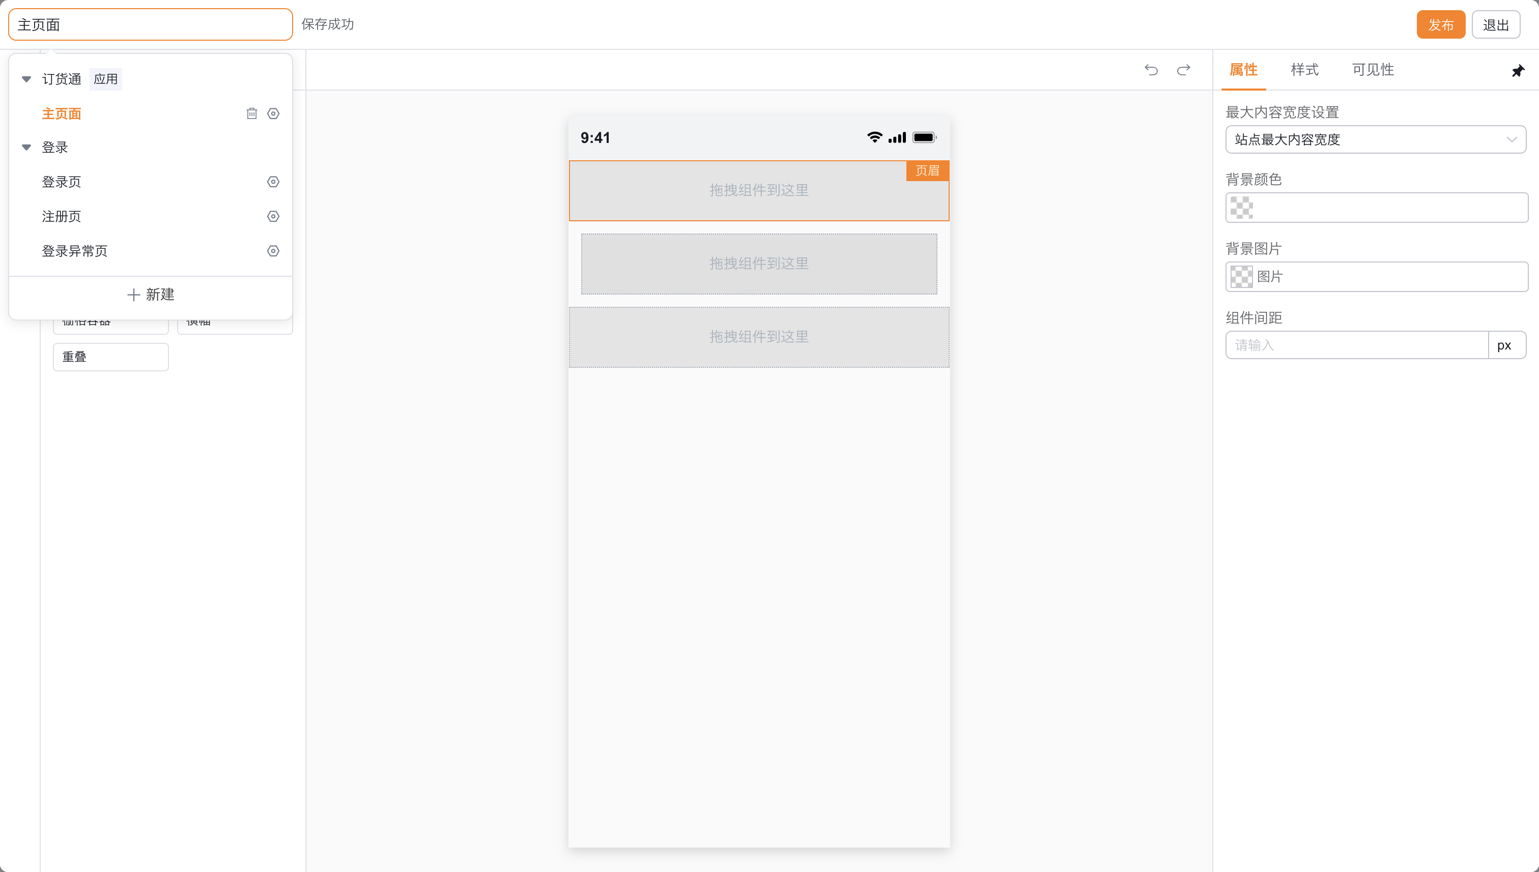Viewport: 1539px width, 872px height.
Task: Open the 站点最大内容宽度 dropdown
Action: click(1376, 139)
